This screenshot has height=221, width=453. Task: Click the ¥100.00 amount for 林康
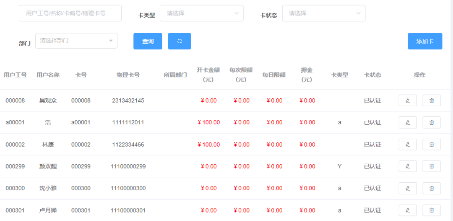point(208,145)
